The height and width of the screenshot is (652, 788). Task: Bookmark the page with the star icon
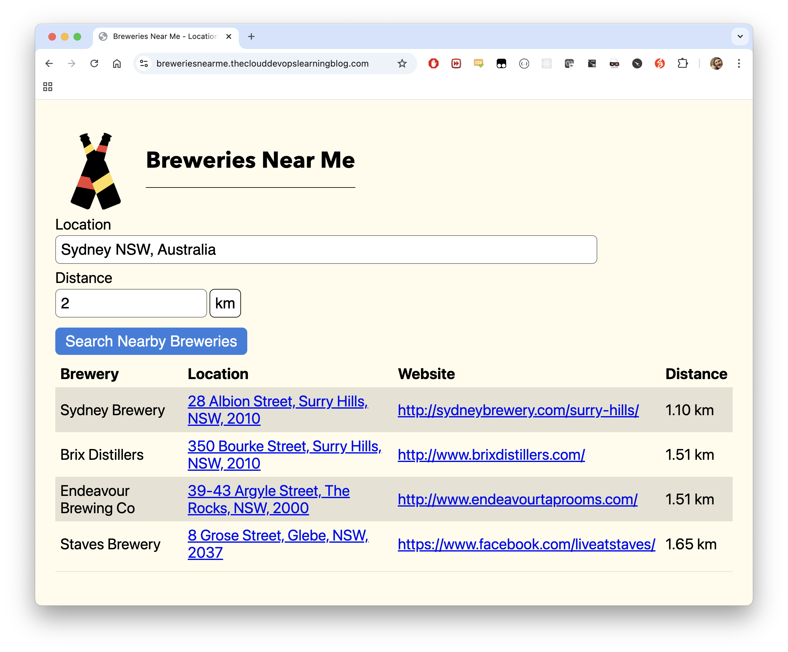tap(402, 64)
